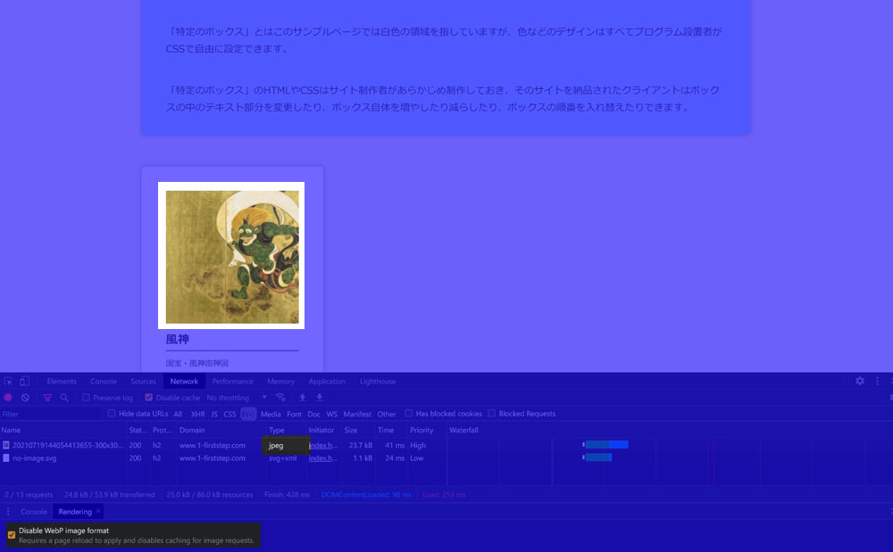Open the Memory tab
The image size is (893, 552).
280,382
